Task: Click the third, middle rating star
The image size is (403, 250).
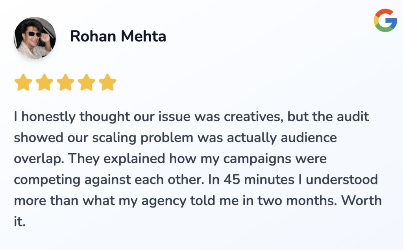Action: [65, 83]
